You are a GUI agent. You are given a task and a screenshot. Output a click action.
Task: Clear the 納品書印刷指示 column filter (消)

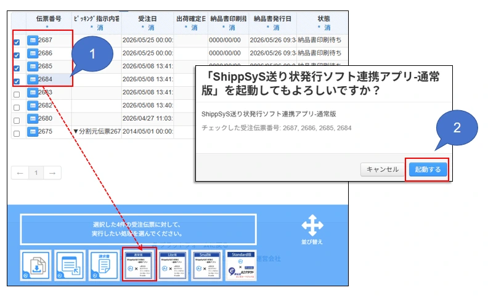tap(232, 28)
